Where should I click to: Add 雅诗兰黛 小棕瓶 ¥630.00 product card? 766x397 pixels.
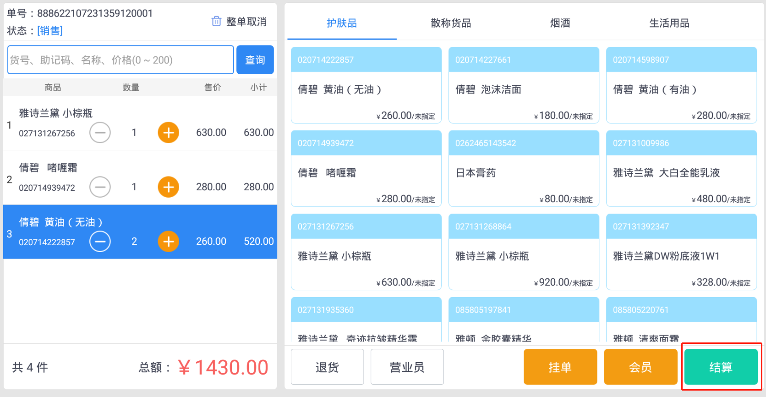point(366,252)
